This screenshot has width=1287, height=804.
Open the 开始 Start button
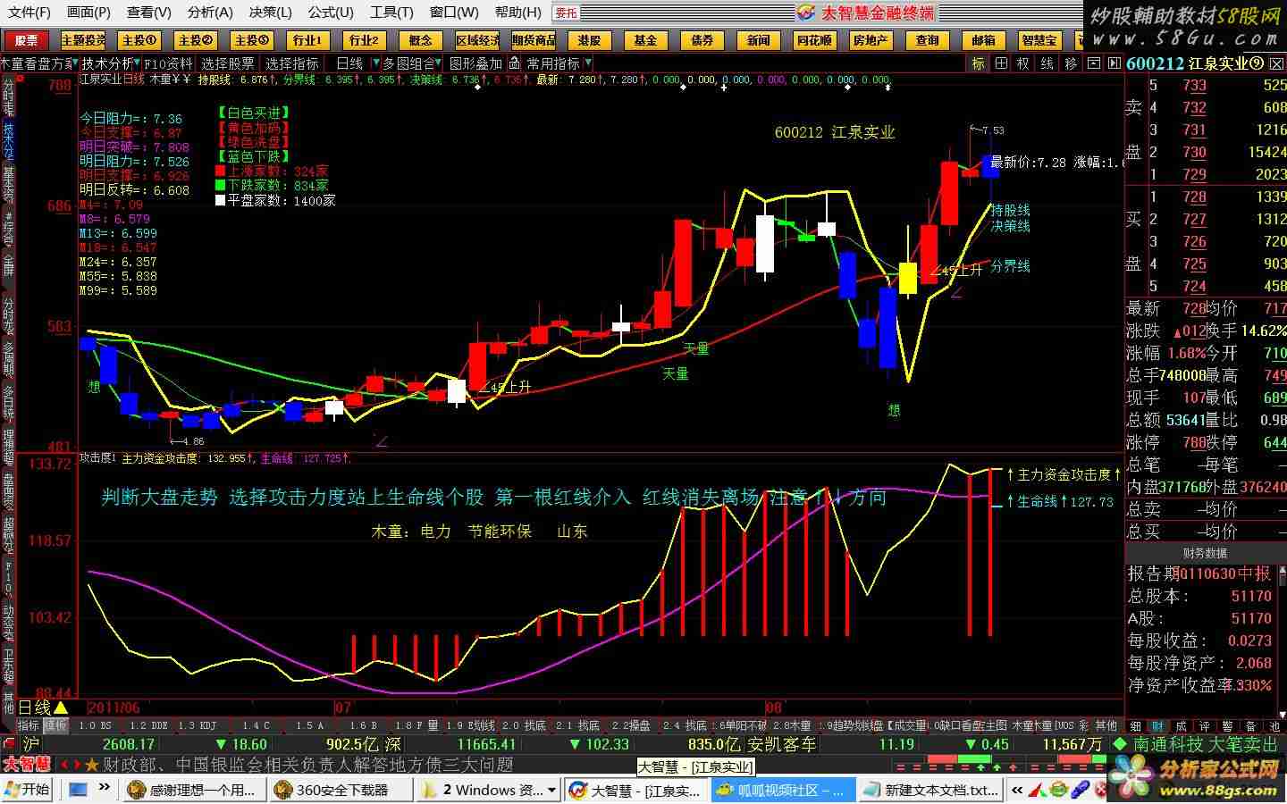pos(28,790)
